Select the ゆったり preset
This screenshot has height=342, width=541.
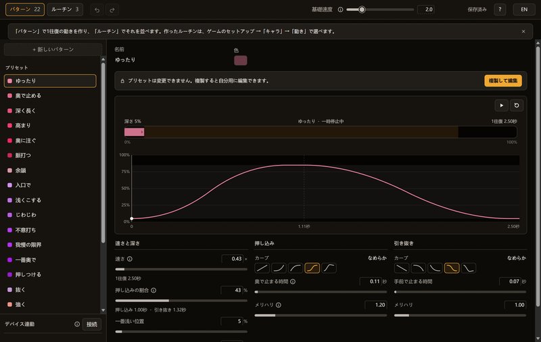tap(50, 80)
